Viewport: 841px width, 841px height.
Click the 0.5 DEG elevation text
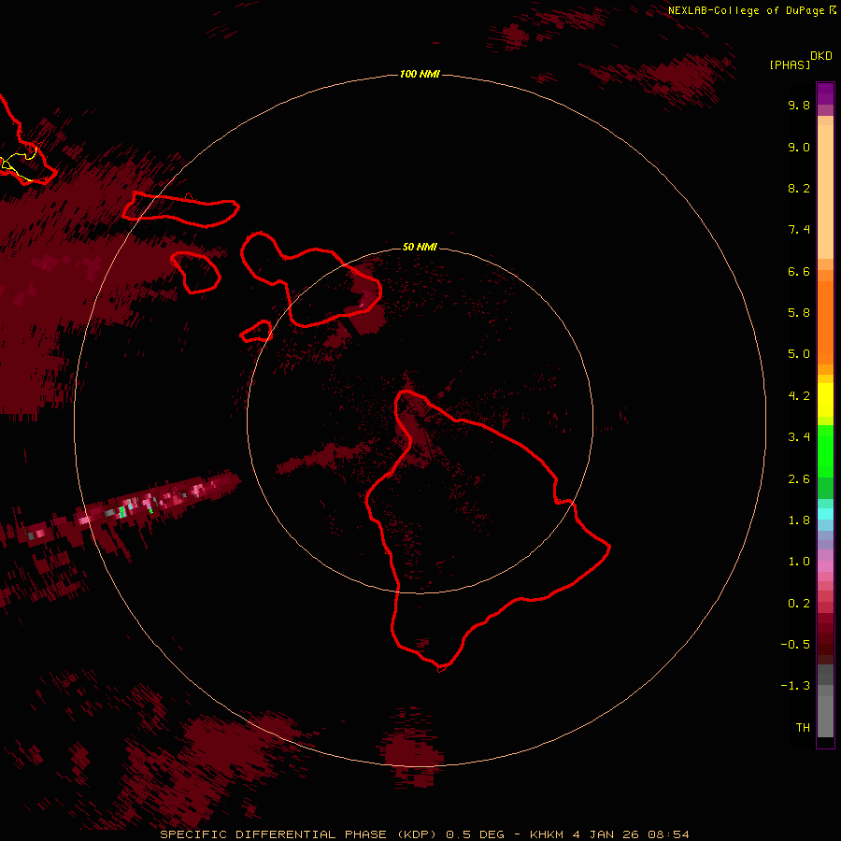point(476,834)
